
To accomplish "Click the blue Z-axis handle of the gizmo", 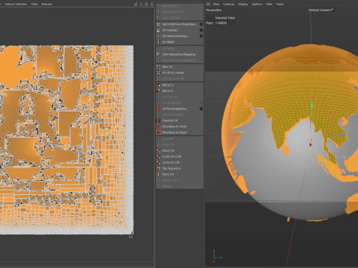I will coord(342,135).
